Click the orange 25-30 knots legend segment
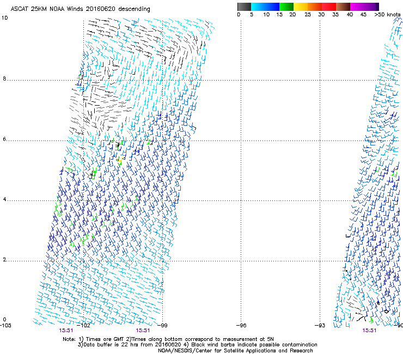 pos(315,7)
